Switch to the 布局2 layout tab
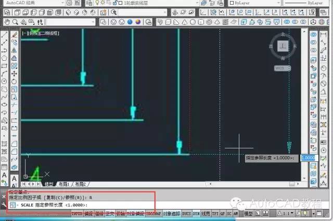This screenshot has height=221, width=333. pos(80,184)
